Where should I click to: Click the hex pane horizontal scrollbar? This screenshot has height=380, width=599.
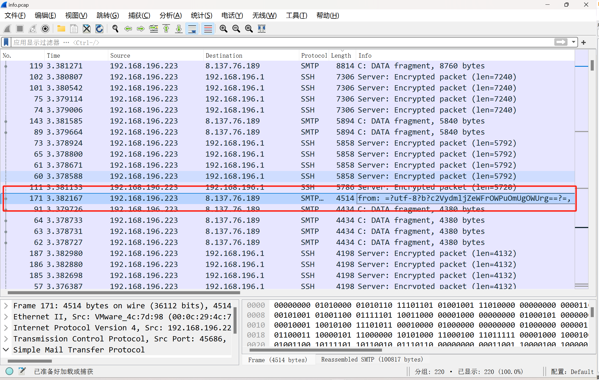[316, 350]
